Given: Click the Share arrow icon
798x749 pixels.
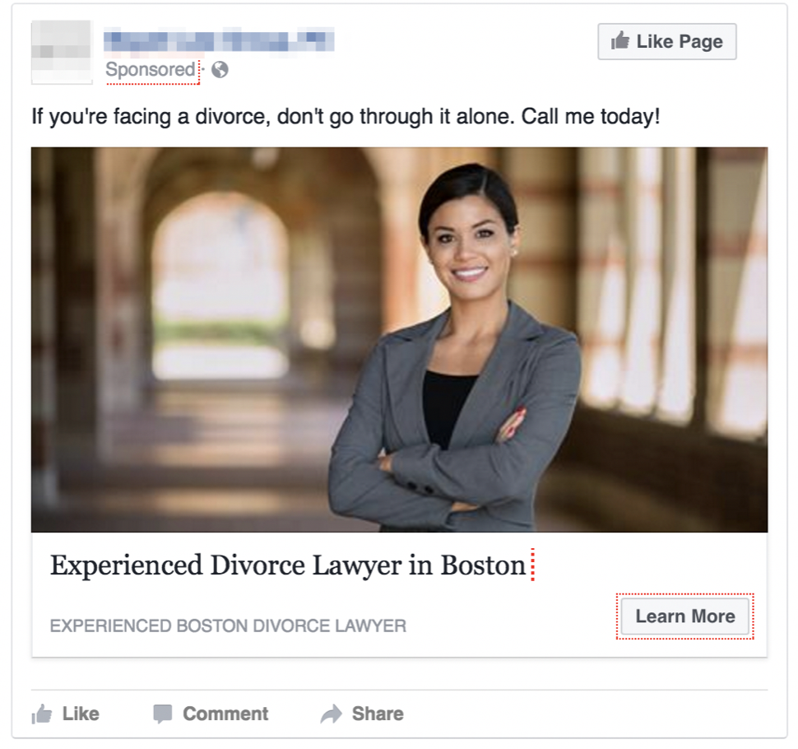Looking at the screenshot, I should [332, 714].
